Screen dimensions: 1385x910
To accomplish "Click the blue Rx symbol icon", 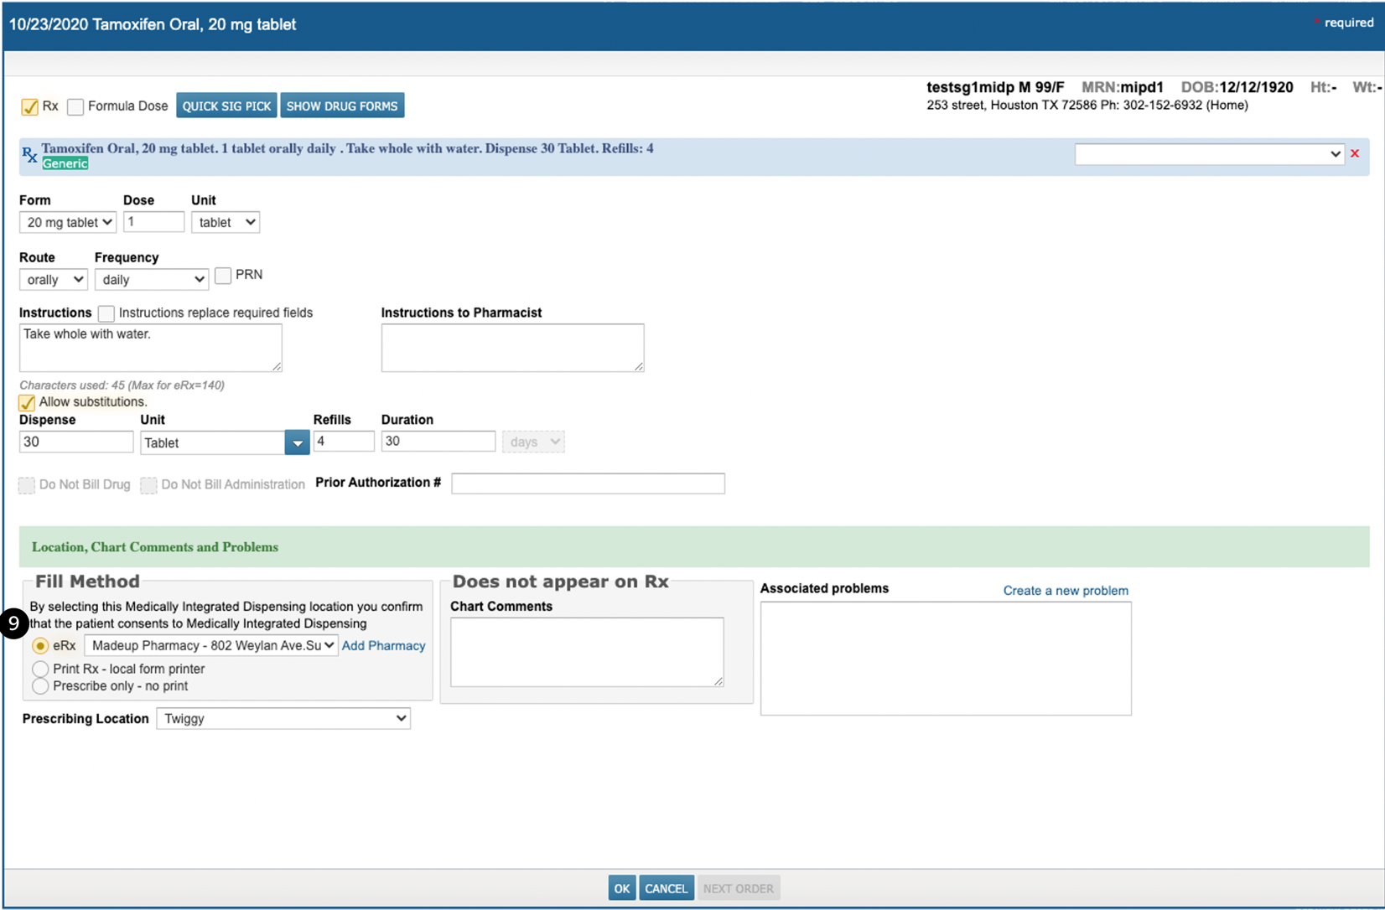I will click(x=29, y=155).
